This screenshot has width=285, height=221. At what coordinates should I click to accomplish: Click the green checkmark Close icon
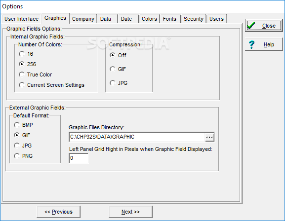(251, 26)
